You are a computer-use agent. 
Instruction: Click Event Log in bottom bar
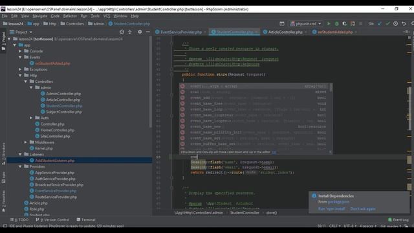(398, 220)
